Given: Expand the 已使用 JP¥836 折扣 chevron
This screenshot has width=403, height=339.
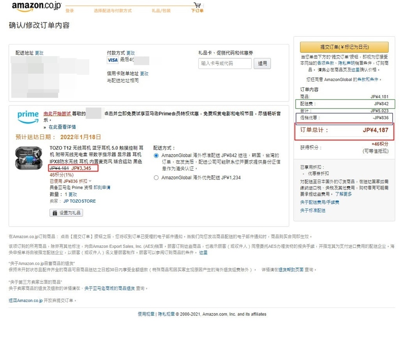Looking at the screenshot, I should click(x=90, y=181).
